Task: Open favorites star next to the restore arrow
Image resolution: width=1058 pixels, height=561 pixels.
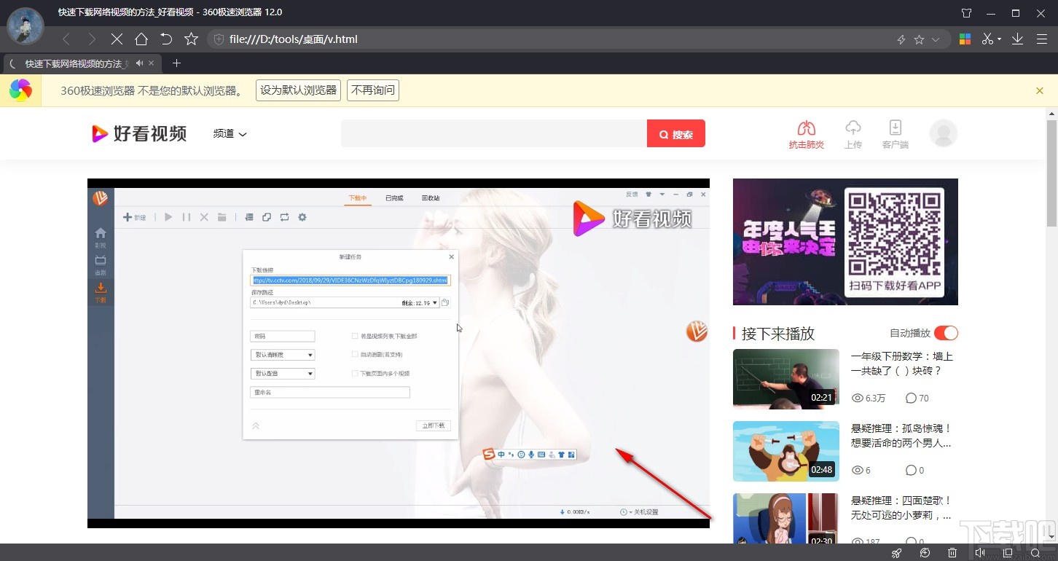Action: coord(191,39)
